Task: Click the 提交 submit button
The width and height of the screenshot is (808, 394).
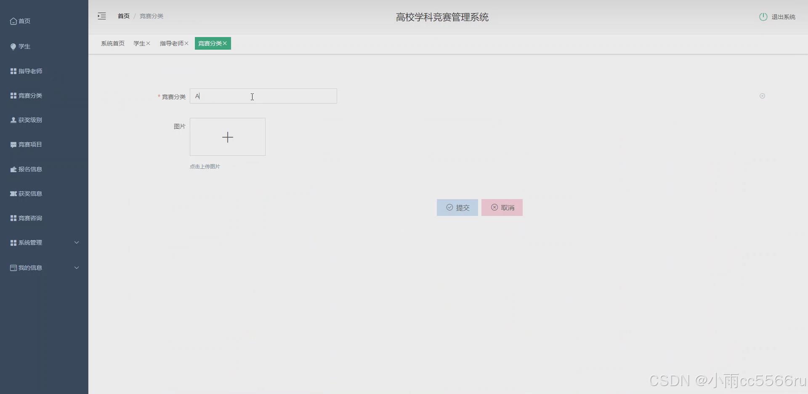Action: click(457, 208)
